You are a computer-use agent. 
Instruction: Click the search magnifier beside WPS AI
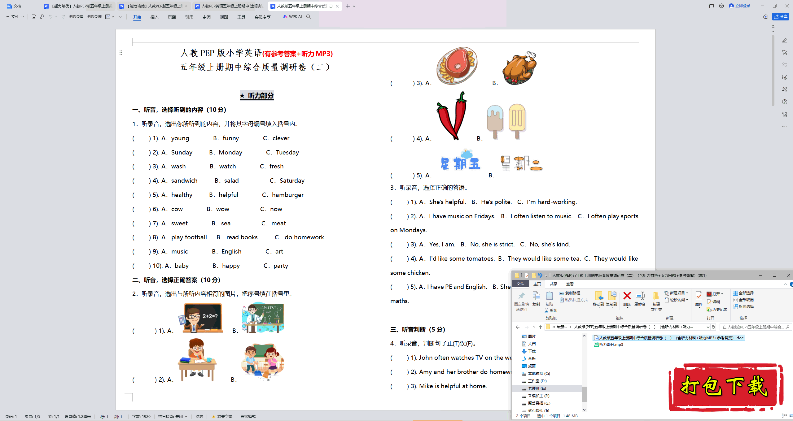(x=309, y=17)
